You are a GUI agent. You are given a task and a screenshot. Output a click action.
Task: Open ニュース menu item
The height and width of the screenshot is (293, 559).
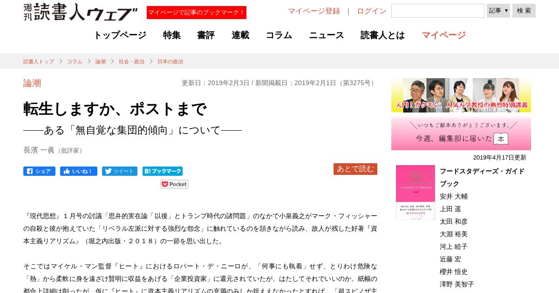click(327, 35)
